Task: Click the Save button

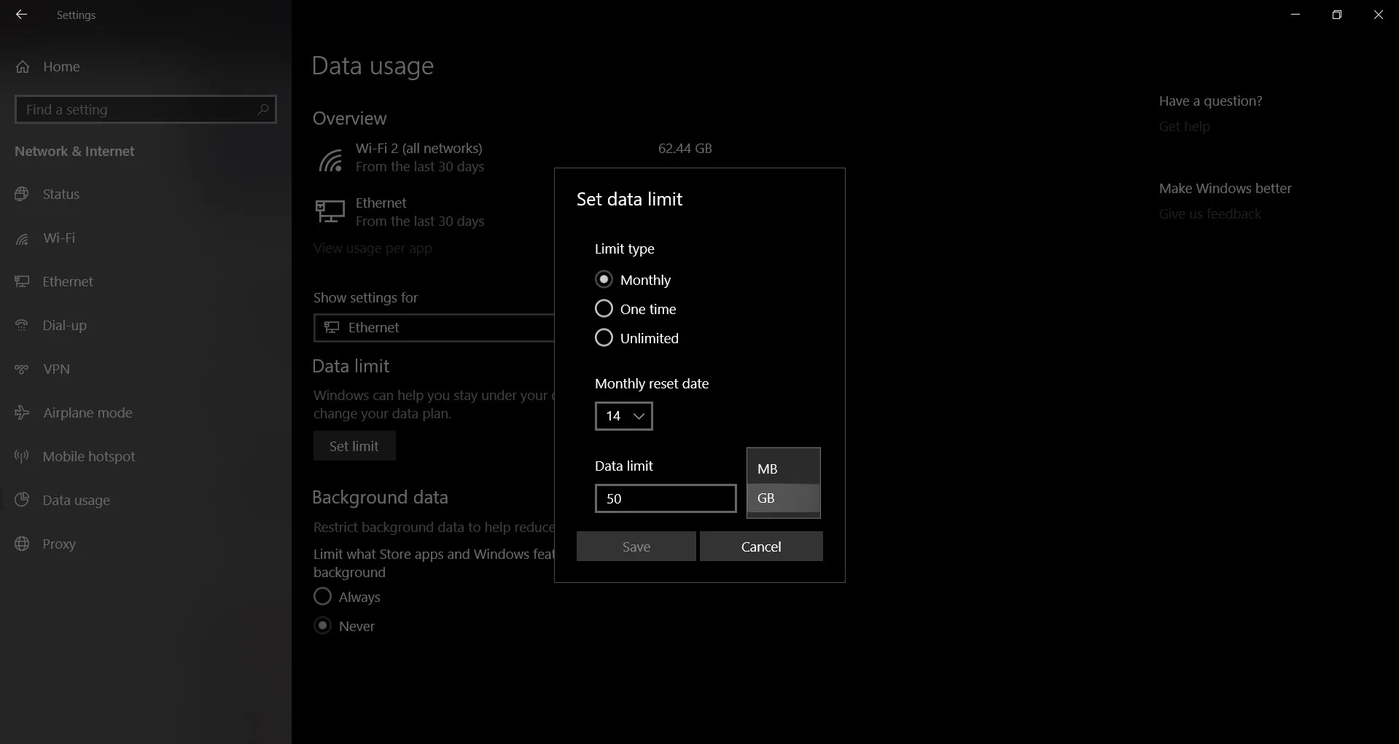Action: tap(636, 547)
